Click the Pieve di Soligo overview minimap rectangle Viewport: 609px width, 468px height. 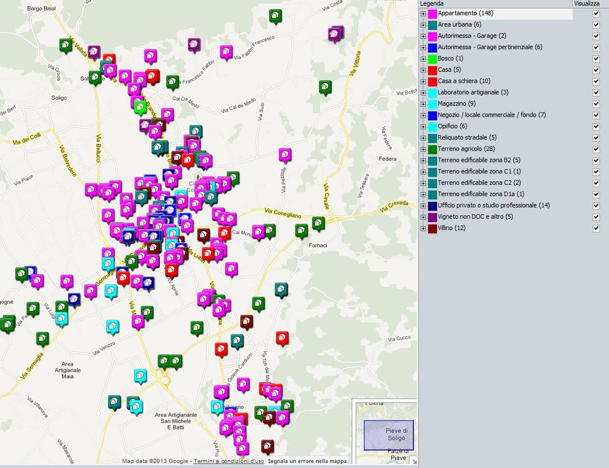(388, 434)
